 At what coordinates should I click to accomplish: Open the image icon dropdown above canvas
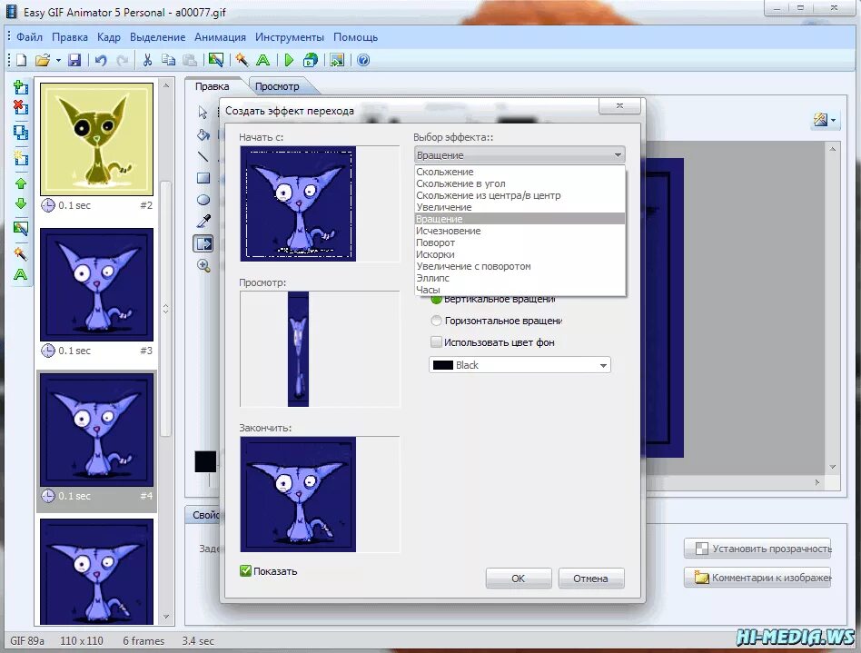tap(825, 120)
